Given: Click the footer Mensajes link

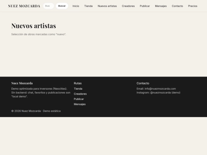Looking at the screenshot, I should coord(80,104).
